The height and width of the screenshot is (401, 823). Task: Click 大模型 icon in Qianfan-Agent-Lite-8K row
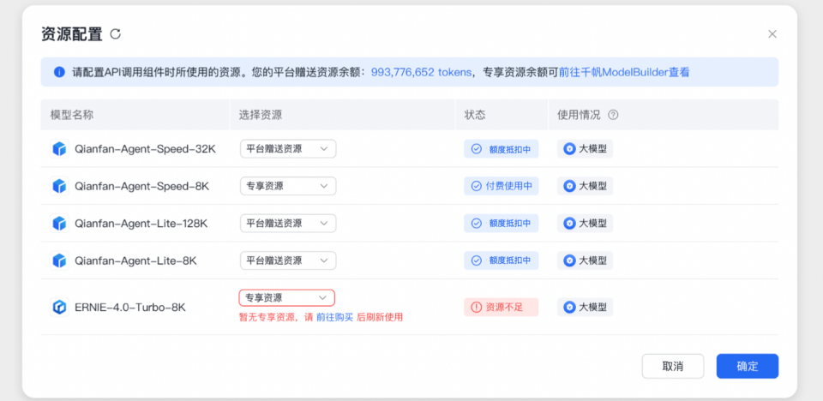point(569,260)
